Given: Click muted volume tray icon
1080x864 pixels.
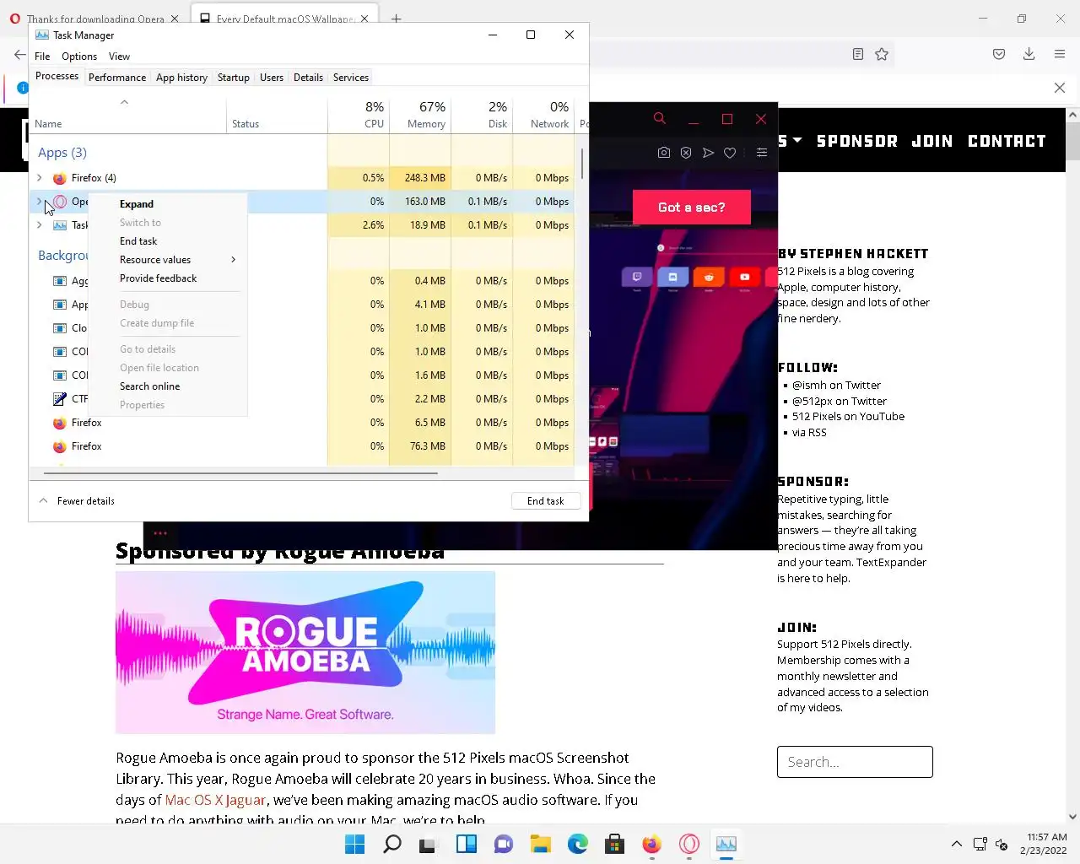Looking at the screenshot, I should pos(1002,844).
